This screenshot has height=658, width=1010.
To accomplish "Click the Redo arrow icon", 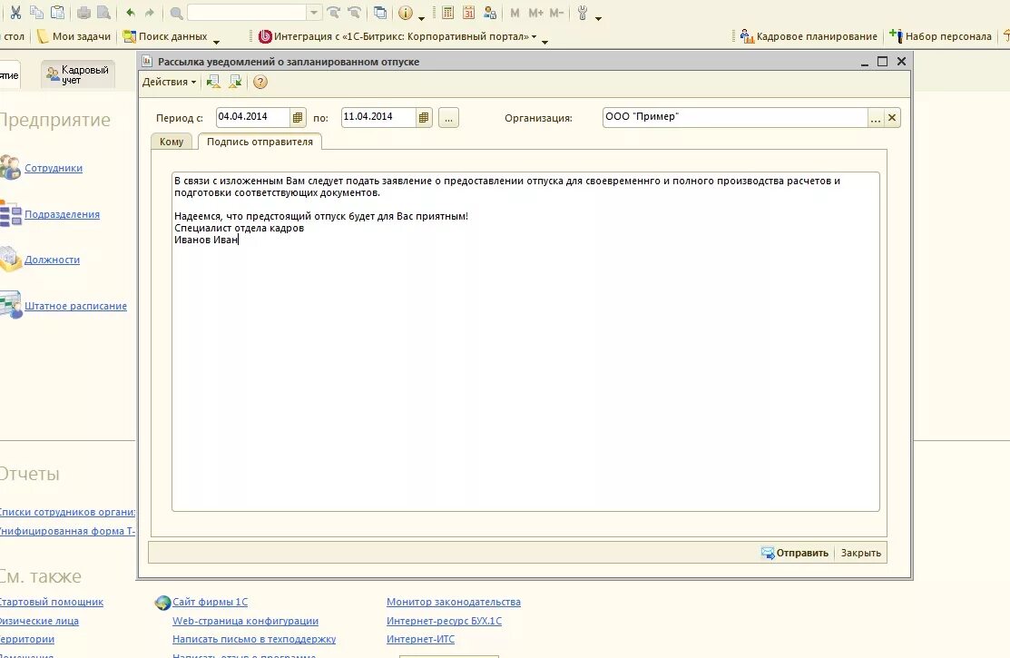I will (150, 12).
